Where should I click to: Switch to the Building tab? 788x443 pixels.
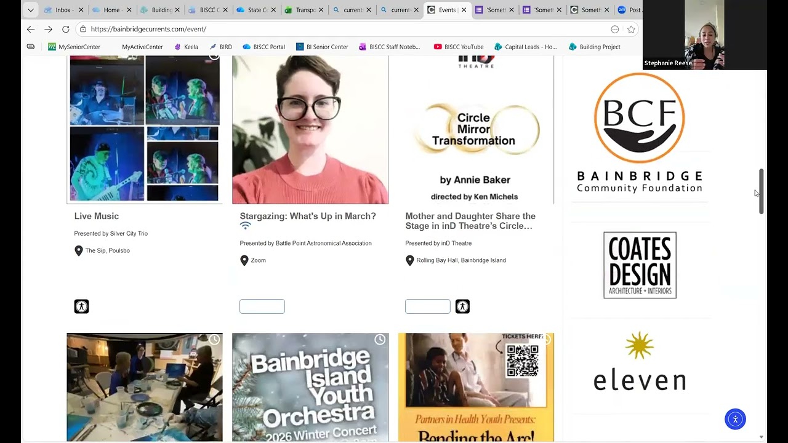pyautogui.click(x=159, y=10)
